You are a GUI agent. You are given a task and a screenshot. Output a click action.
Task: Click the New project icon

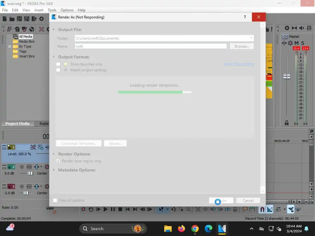pyautogui.click(x=5, y=19)
